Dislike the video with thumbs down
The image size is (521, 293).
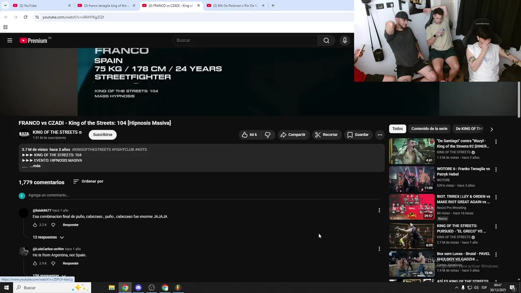coord(268,135)
